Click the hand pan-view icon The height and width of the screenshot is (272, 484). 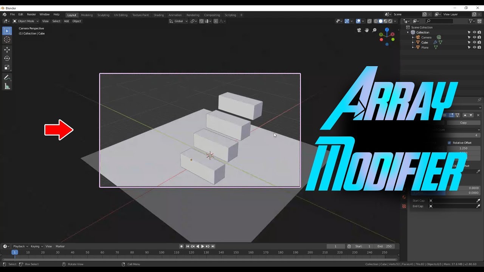(367, 30)
